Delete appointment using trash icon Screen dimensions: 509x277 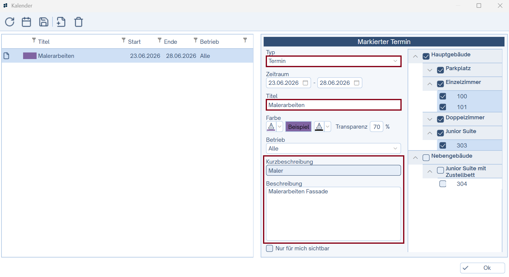[79, 22]
